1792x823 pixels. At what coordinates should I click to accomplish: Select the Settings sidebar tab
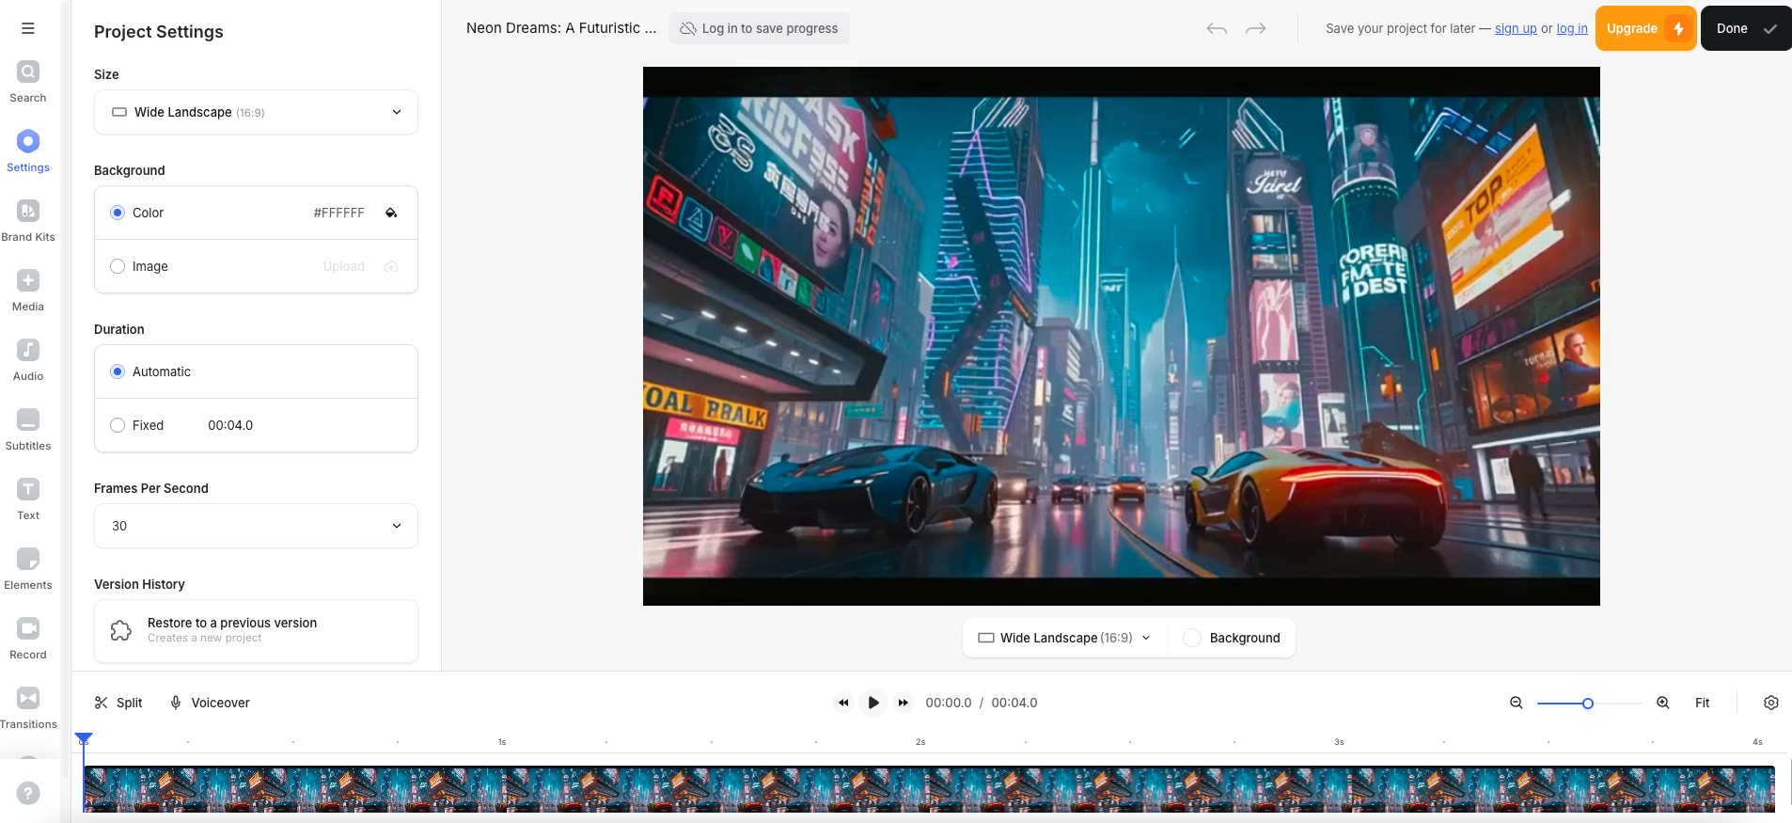(x=28, y=151)
